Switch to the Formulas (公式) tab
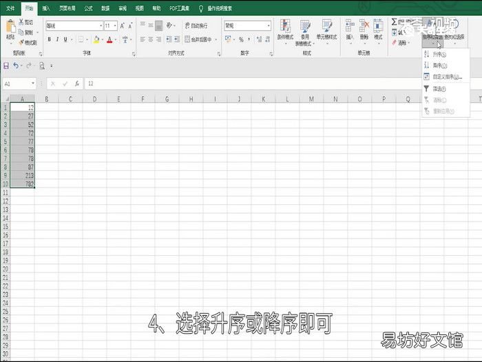The width and height of the screenshot is (482, 362). coord(88,8)
